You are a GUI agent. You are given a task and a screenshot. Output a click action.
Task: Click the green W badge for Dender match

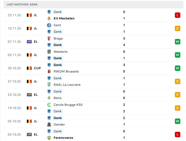(x=178, y=121)
